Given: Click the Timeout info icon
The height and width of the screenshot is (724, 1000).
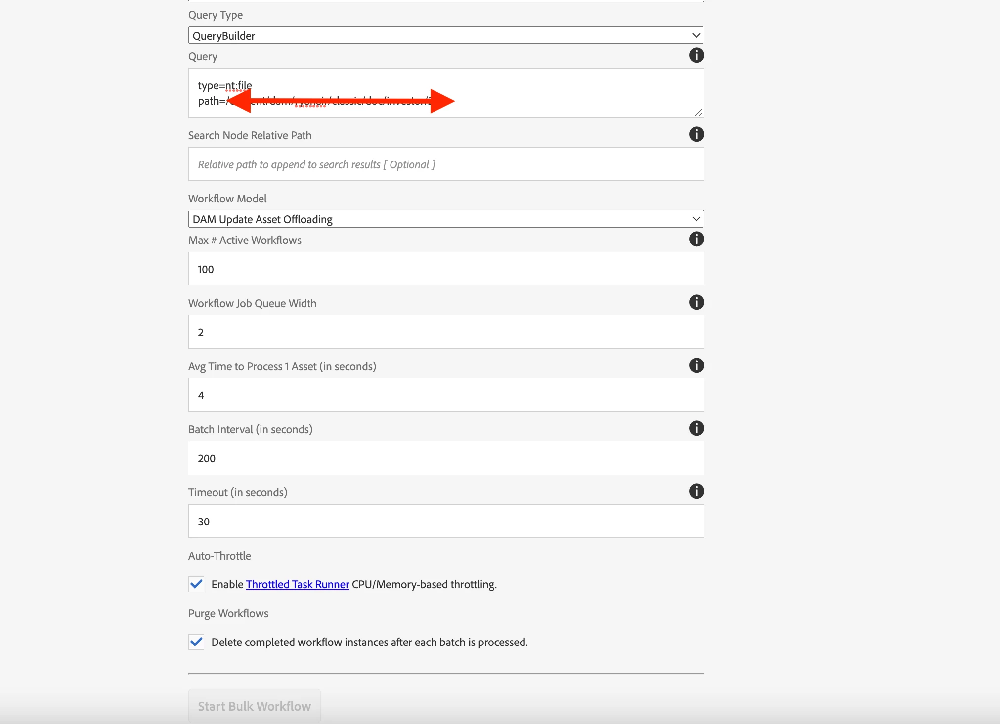Looking at the screenshot, I should [x=696, y=491].
